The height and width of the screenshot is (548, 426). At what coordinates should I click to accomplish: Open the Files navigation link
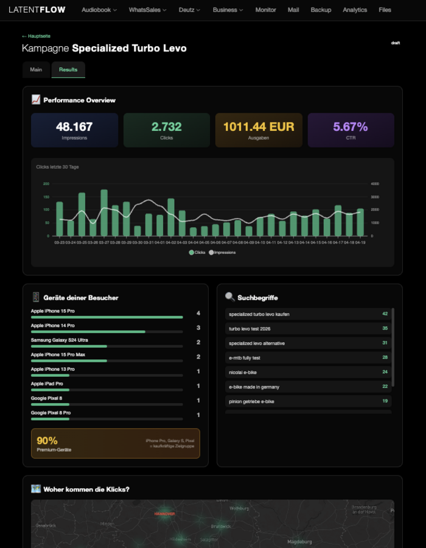[x=385, y=10]
